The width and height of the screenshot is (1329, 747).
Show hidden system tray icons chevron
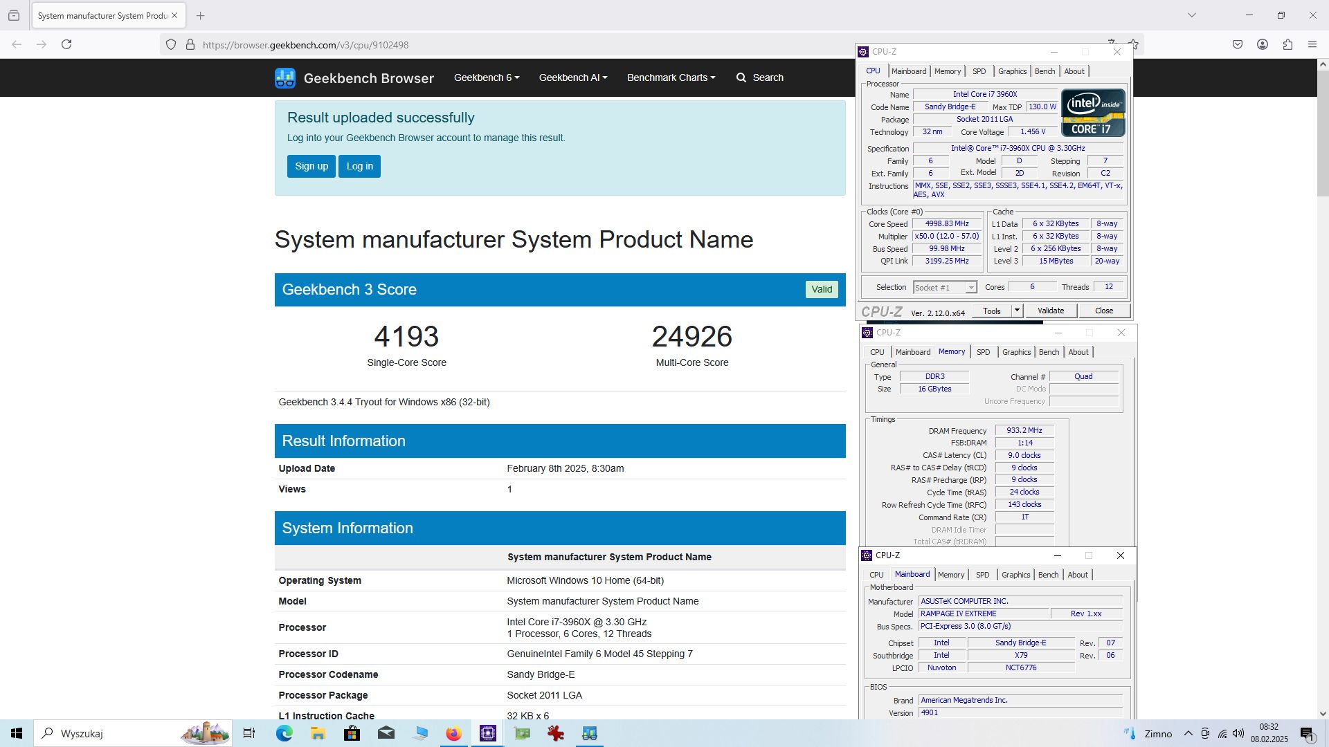pyautogui.click(x=1188, y=733)
